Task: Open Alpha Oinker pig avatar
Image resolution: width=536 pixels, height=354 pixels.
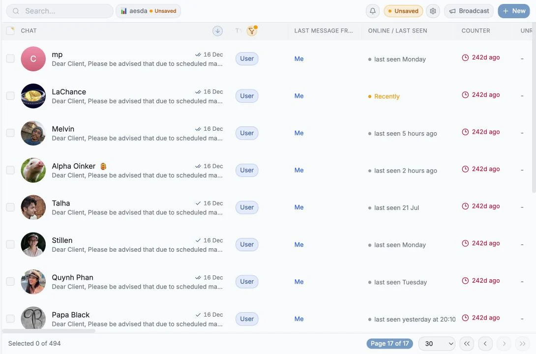Action: click(33, 170)
